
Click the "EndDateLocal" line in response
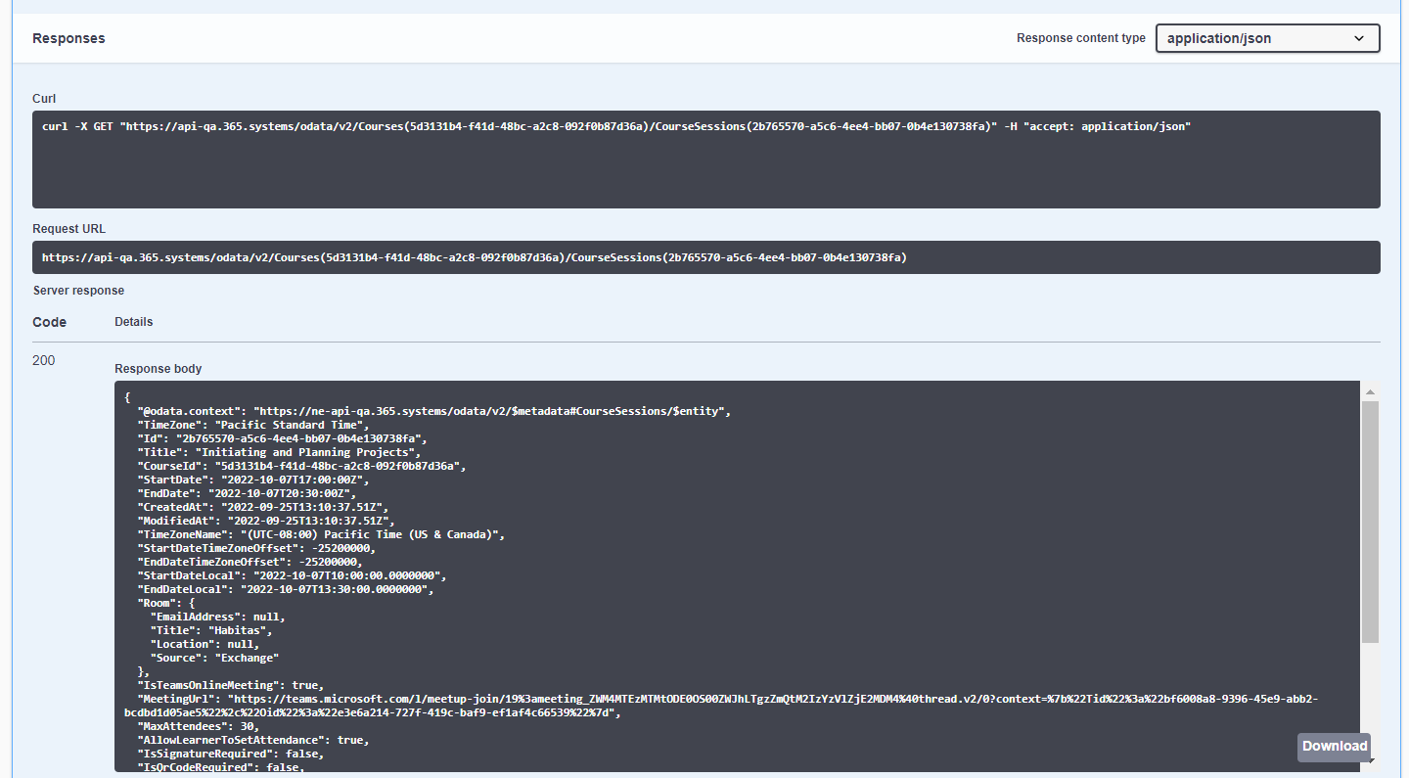[x=285, y=589]
